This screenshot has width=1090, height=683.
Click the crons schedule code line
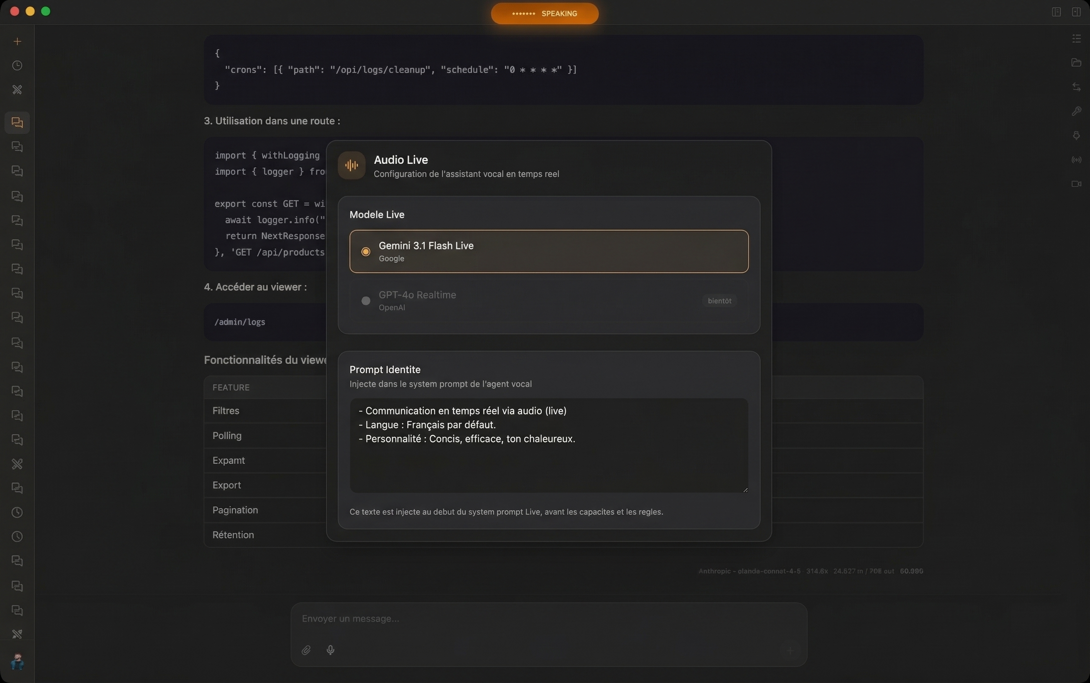(400, 69)
